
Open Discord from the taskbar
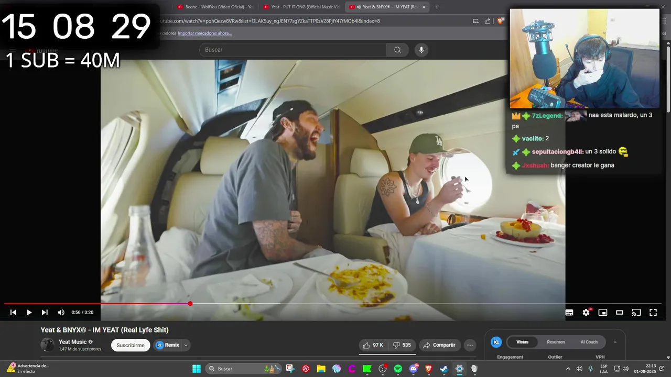tap(414, 369)
